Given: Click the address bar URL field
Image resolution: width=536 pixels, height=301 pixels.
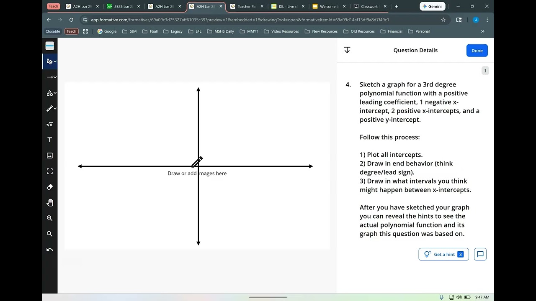Looking at the screenshot, I should tap(262, 20).
